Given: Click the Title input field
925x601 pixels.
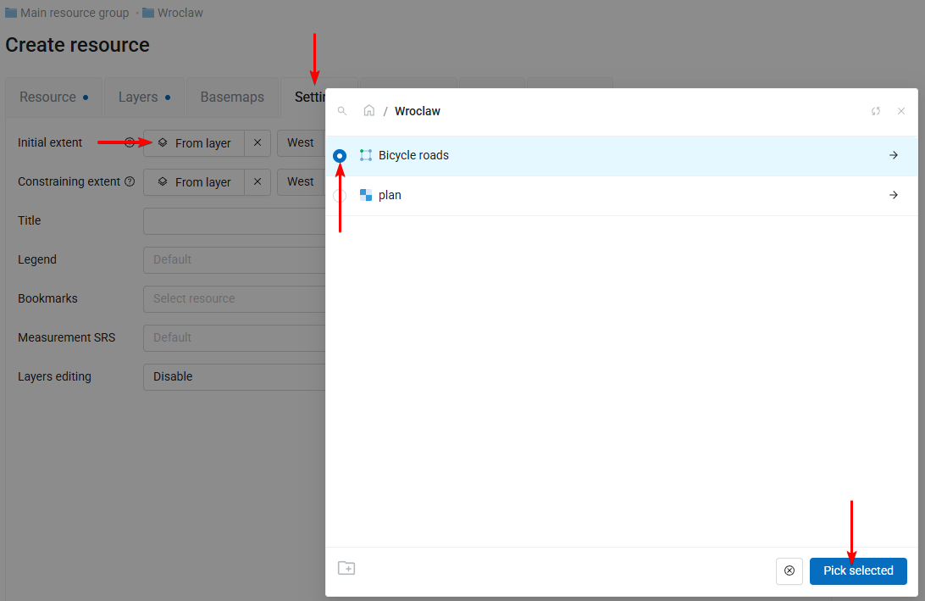Looking at the screenshot, I should pyautogui.click(x=234, y=221).
